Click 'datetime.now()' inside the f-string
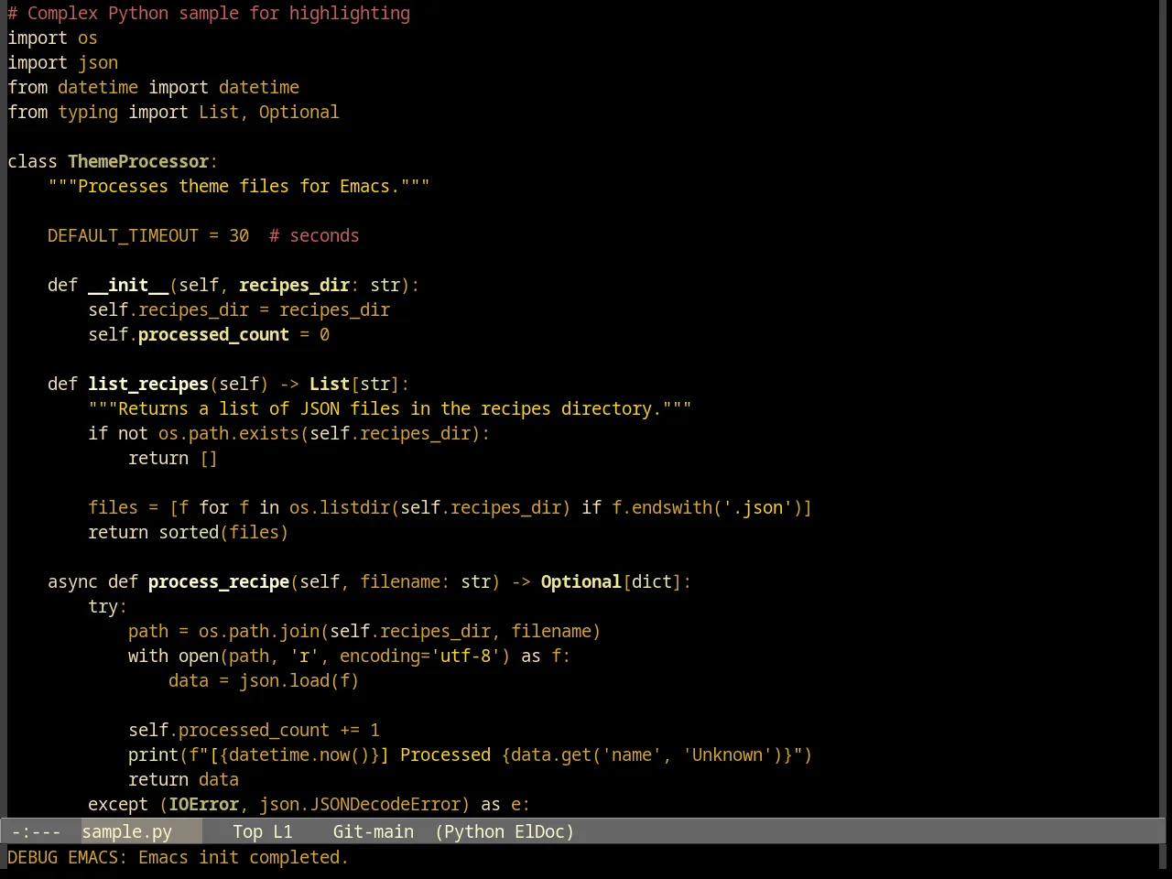1172x879 pixels. [299, 754]
